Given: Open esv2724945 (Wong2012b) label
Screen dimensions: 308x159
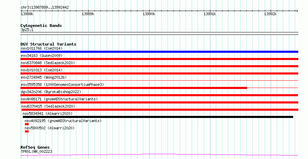Looking at the screenshot, I should click(x=44, y=77).
